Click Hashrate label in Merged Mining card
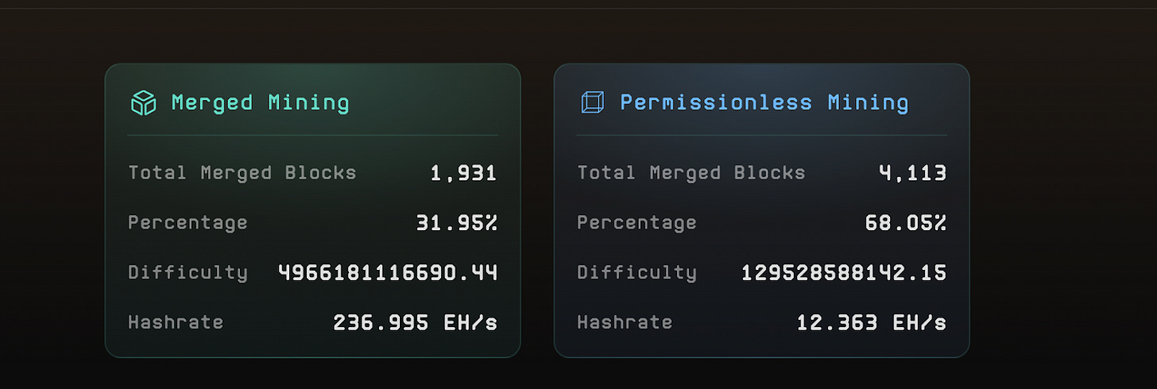The image size is (1157, 389). (176, 322)
